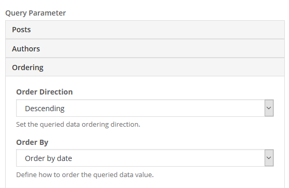Expand the Authors accordion section
The width and height of the screenshot is (289, 188).
pos(145,49)
